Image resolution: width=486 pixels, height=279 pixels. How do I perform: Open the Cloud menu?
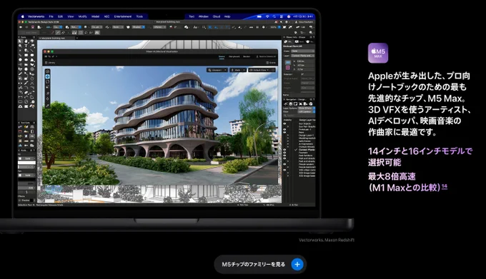click(217, 16)
